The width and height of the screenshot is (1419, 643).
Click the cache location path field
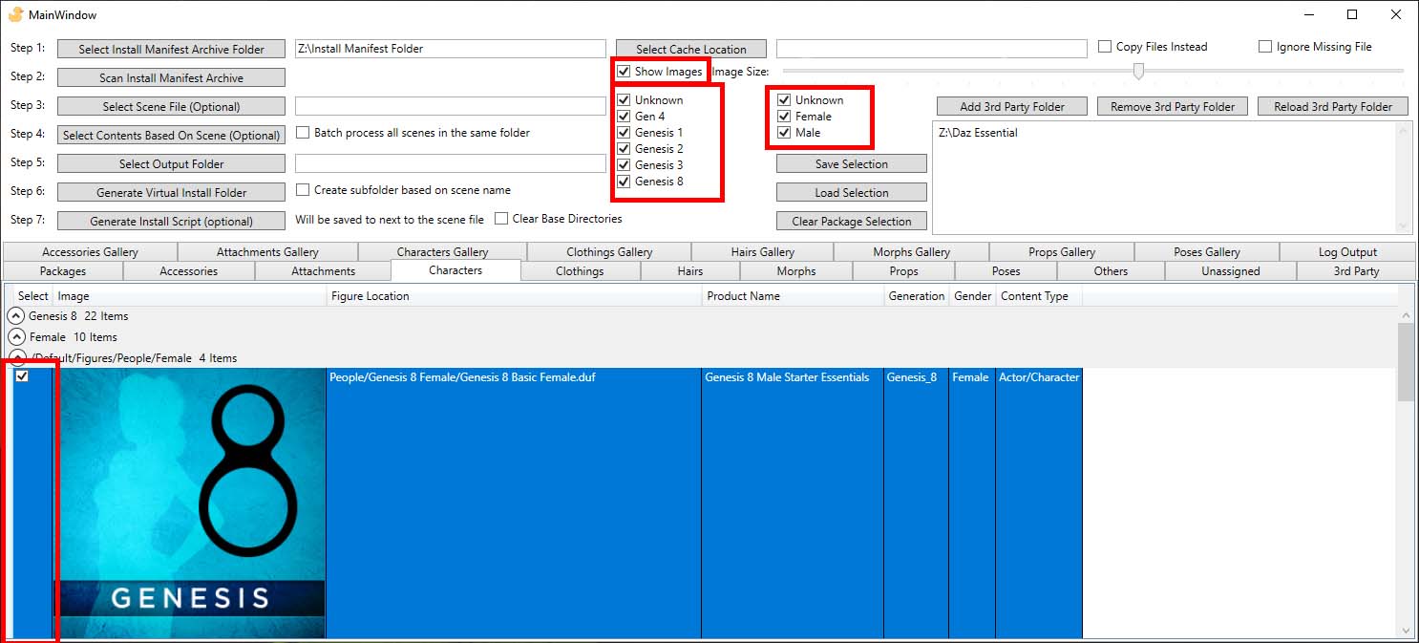[x=932, y=49]
